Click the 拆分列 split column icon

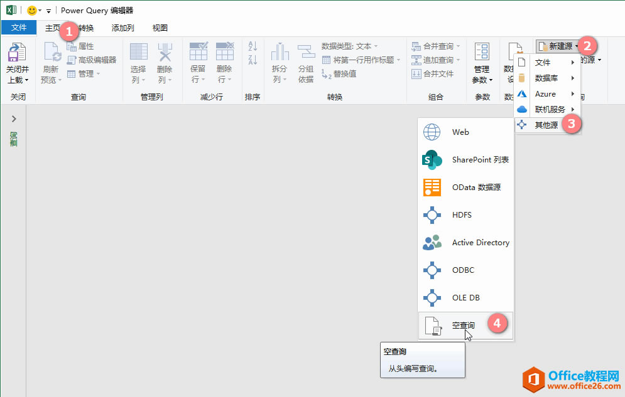280,52
